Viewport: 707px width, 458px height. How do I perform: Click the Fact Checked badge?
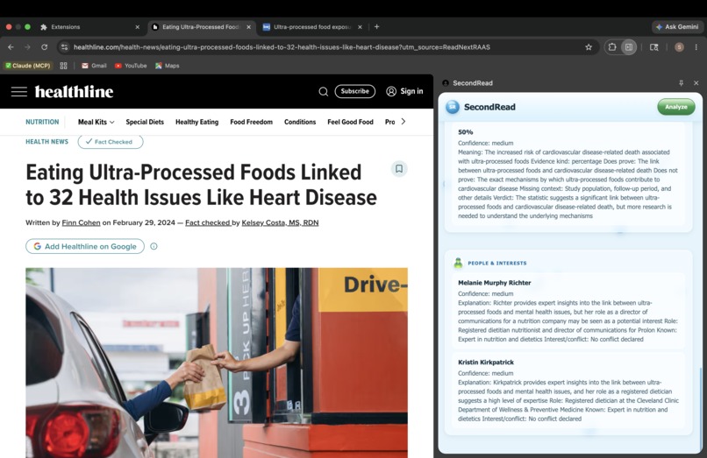pos(111,141)
